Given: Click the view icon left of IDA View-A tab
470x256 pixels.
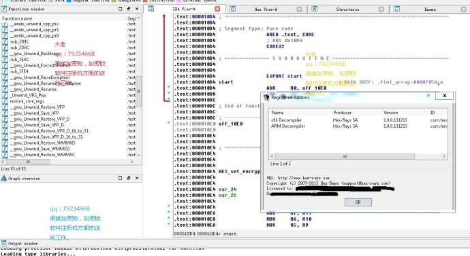Looking at the screenshot, I should [x=151, y=9].
